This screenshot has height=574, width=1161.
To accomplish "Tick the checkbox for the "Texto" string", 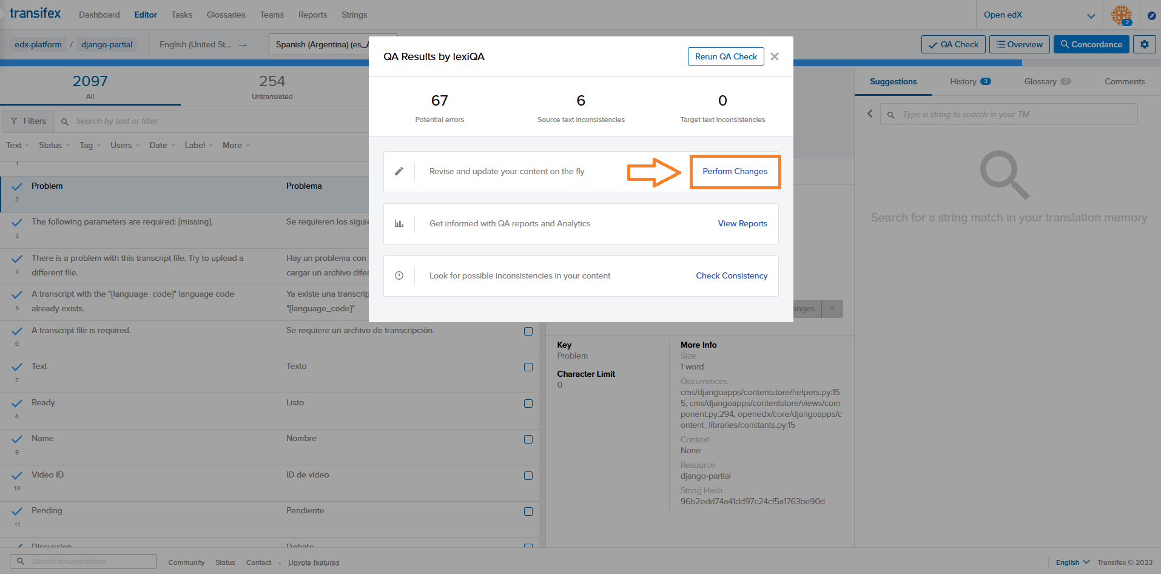I will [x=528, y=368].
